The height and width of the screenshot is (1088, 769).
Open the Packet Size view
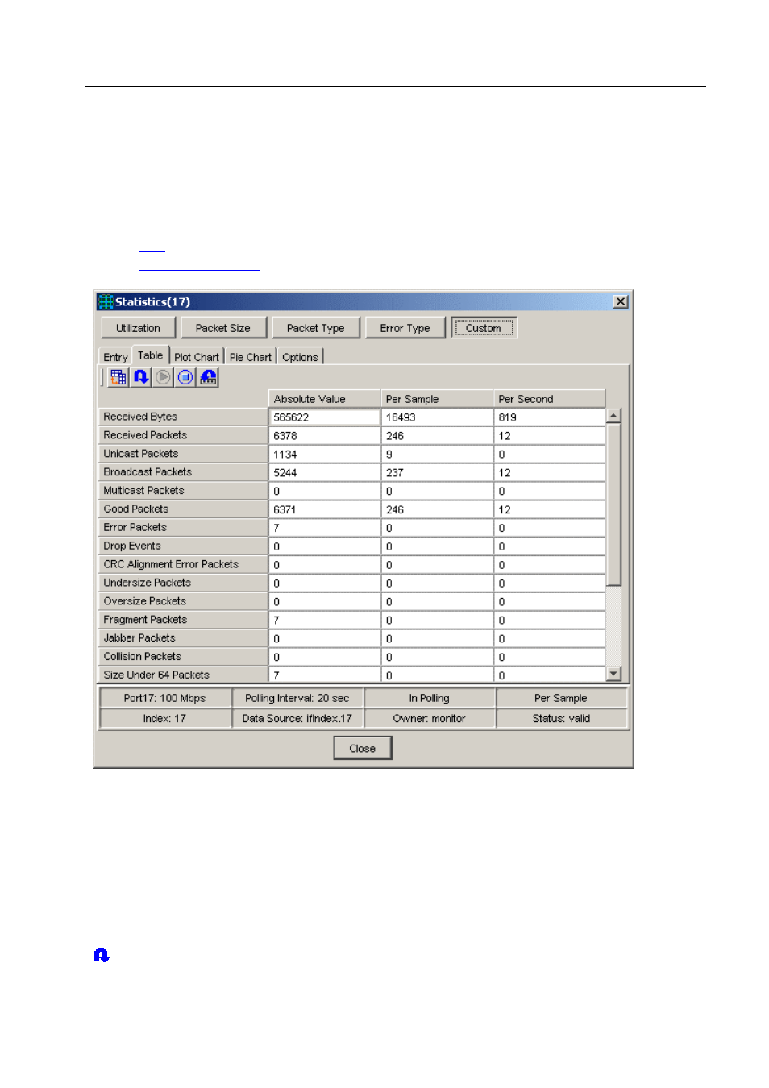(222, 328)
